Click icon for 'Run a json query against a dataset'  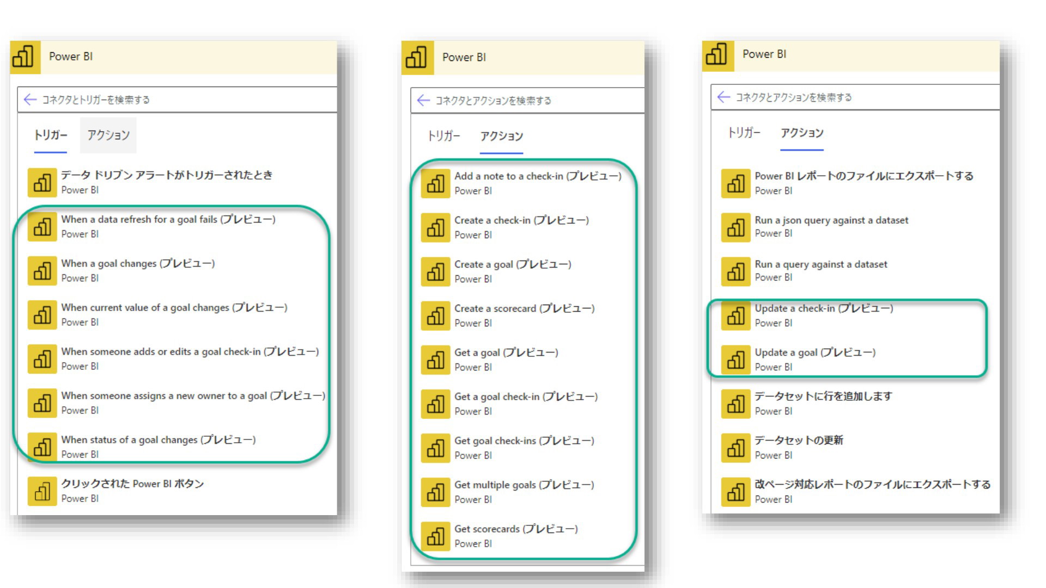click(736, 227)
